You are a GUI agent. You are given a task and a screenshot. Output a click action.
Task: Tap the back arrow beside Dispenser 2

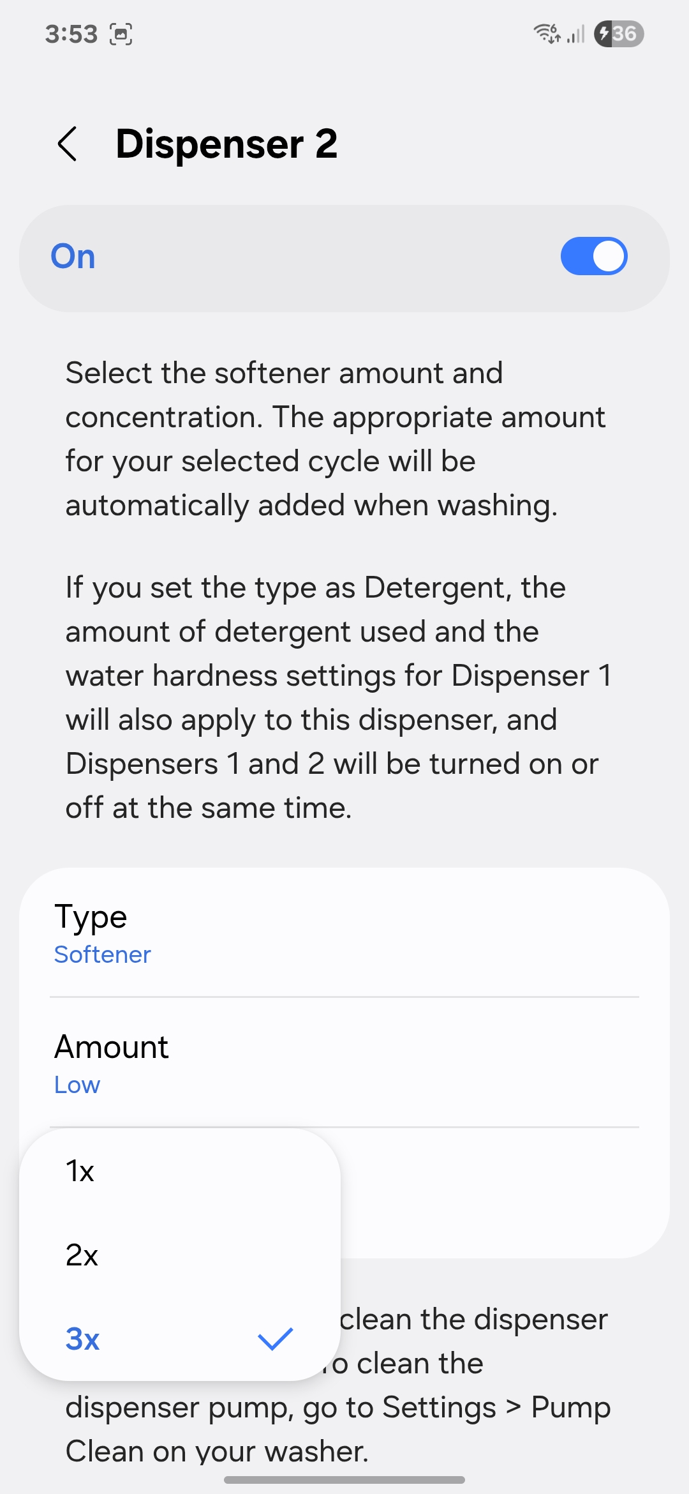(x=68, y=144)
